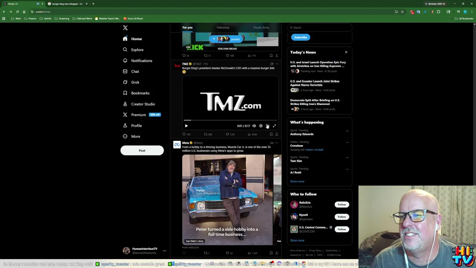This screenshot has height=268, width=476.
Task: Switch to the Following tab
Action: coord(223,28)
